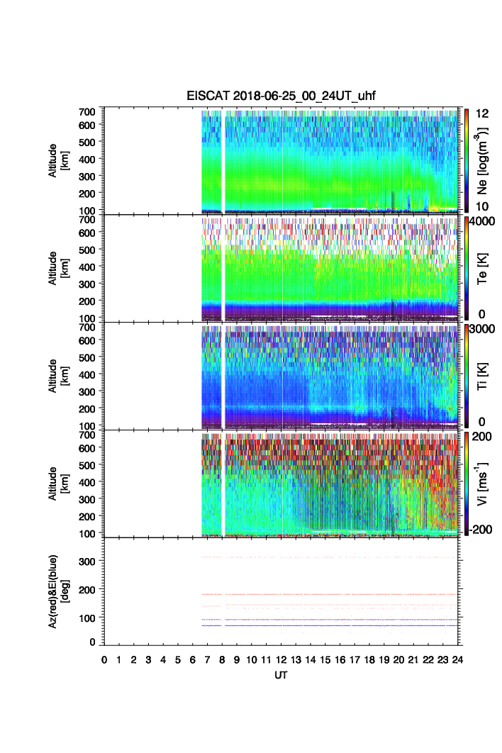
Task: Click the -200 value on Vi color scale
Action: 482,529
